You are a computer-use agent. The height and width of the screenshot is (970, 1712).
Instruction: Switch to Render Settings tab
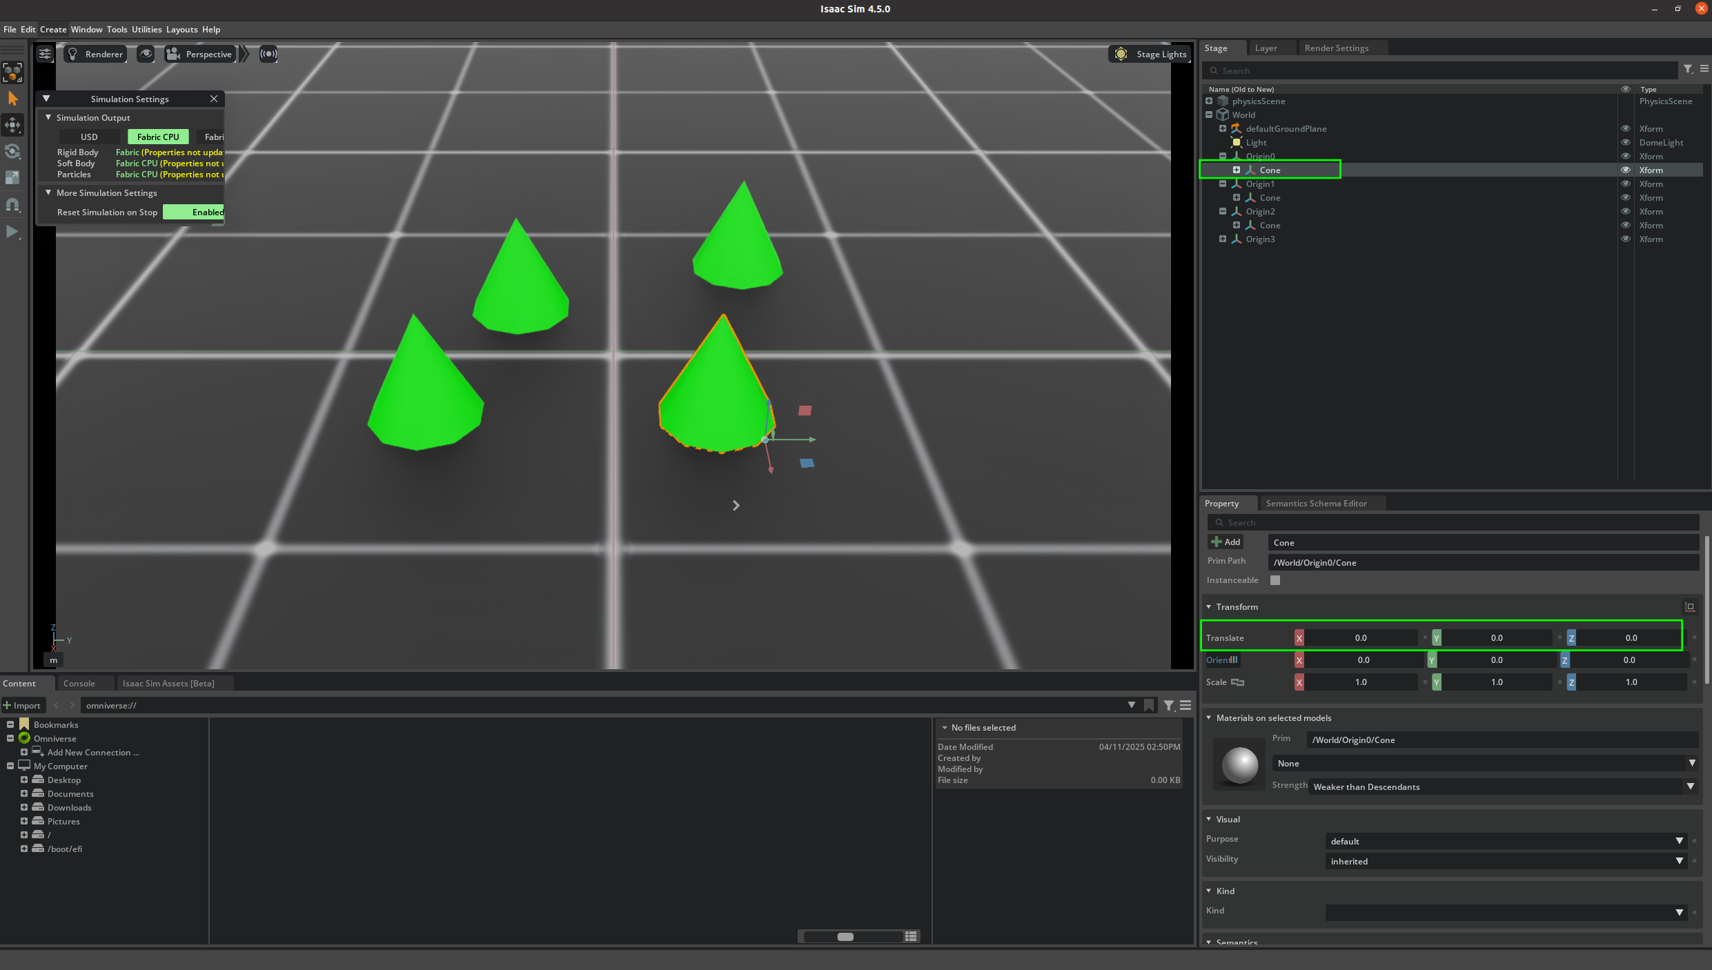pos(1336,48)
